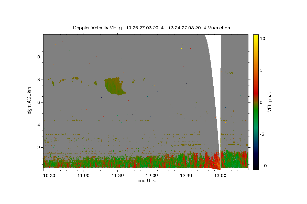Click the colorbar tick label -10 at the bottom
The image size is (307, 204).
coord(263,166)
